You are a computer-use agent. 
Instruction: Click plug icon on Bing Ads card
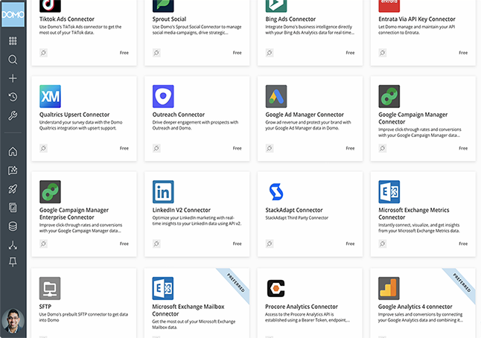click(x=270, y=53)
